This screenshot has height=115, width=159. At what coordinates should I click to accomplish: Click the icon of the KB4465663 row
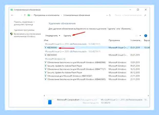coord(46,79)
